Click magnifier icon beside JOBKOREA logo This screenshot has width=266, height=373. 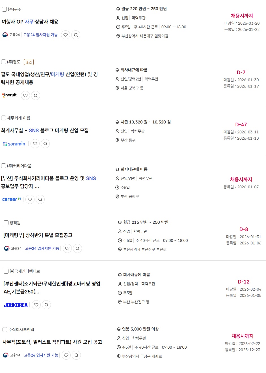pyautogui.click(x=46, y=305)
